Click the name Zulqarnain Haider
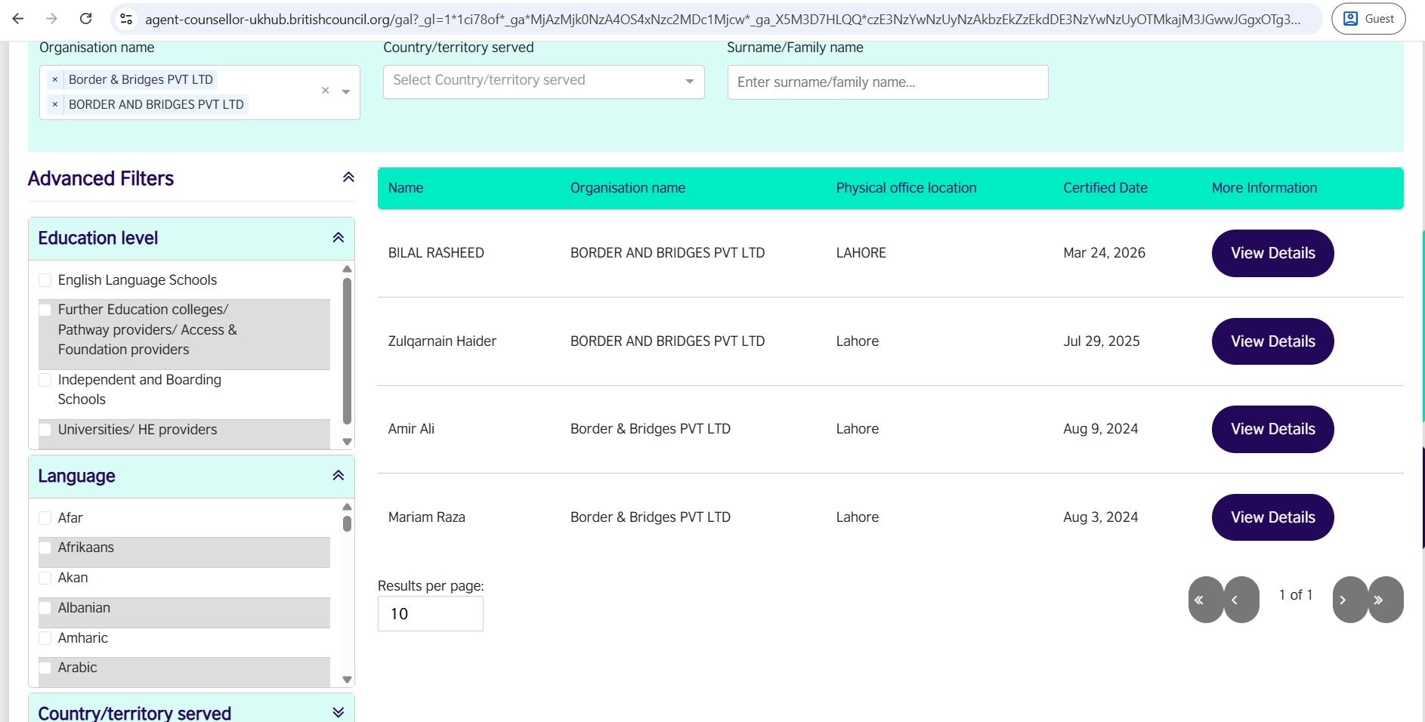The image size is (1425, 722). coord(442,341)
